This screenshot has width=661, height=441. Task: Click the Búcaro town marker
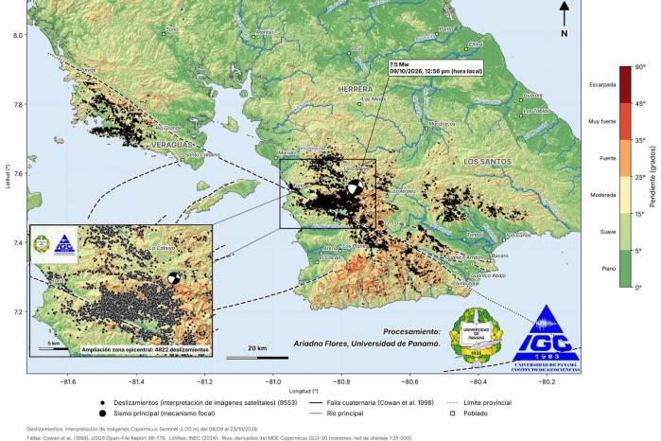(490, 260)
